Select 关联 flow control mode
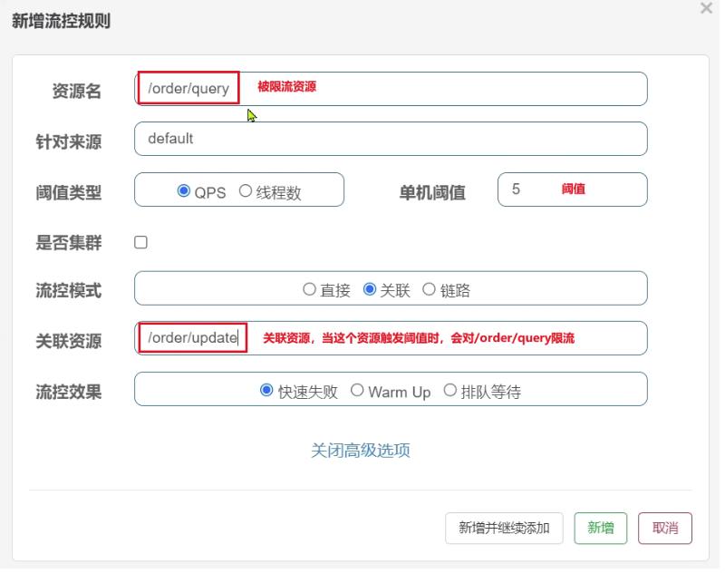Image resolution: width=725 pixels, height=583 pixels. click(x=370, y=289)
